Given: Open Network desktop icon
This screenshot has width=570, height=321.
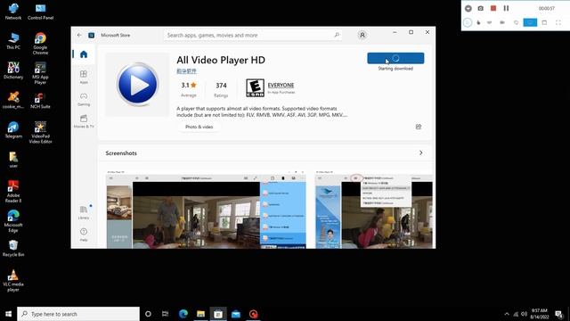Looking at the screenshot, I should click(x=13, y=12).
